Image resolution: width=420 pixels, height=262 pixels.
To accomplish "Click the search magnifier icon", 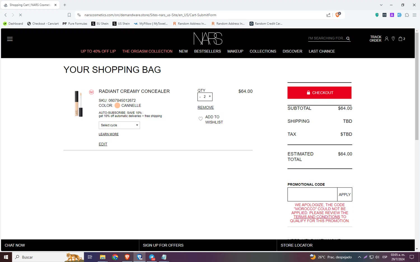I will point(348,38).
